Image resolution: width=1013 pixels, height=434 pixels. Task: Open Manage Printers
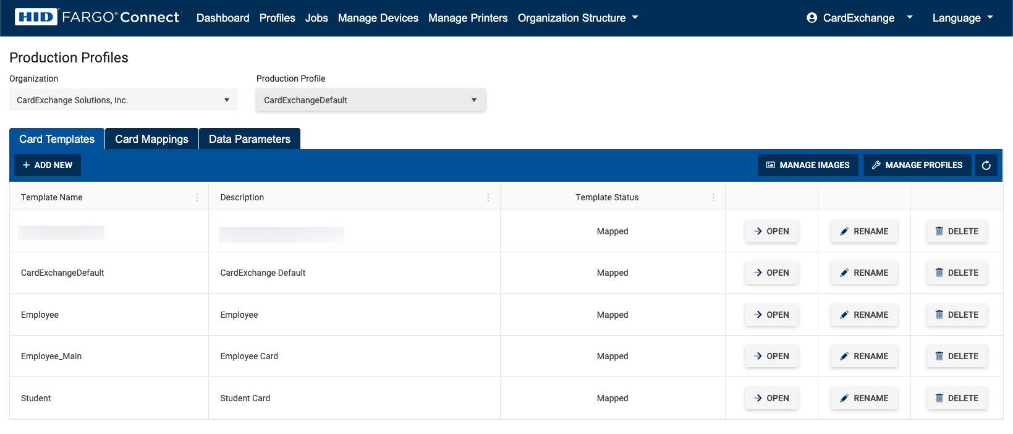(x=468, y=18)
